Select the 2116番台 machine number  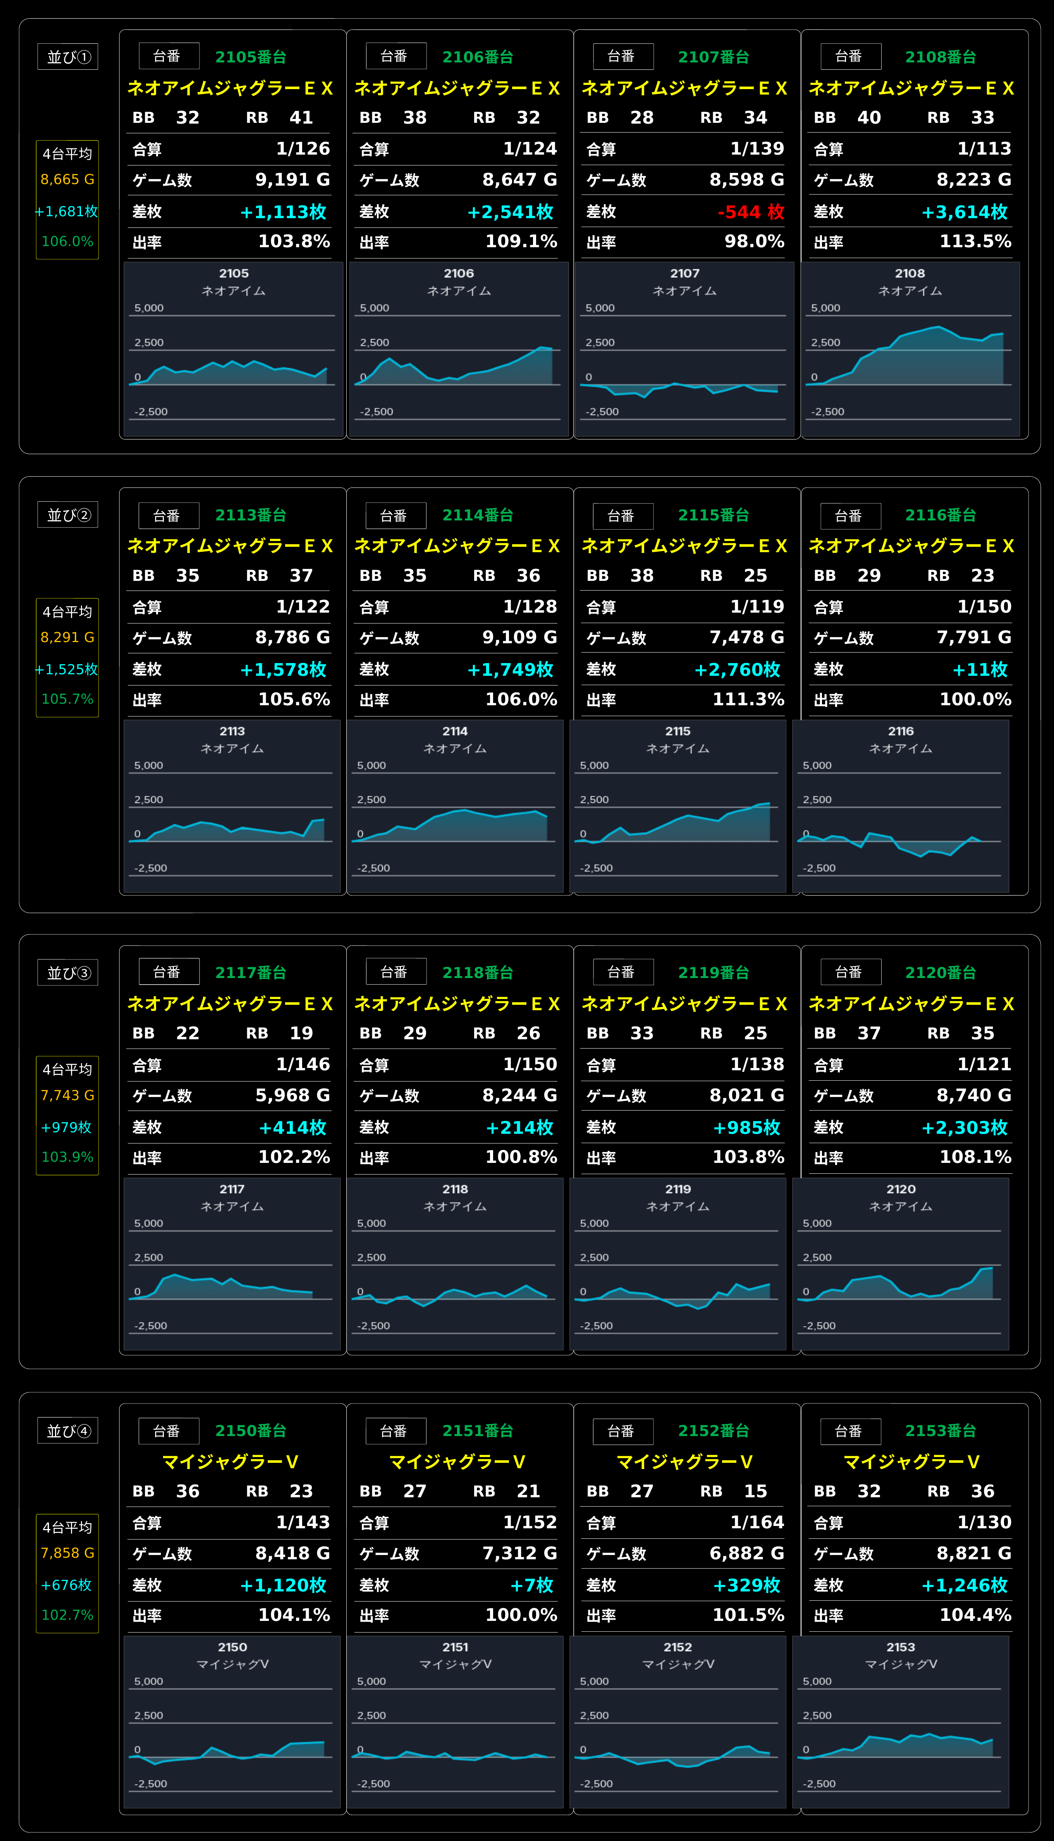[x=941, y=515]
